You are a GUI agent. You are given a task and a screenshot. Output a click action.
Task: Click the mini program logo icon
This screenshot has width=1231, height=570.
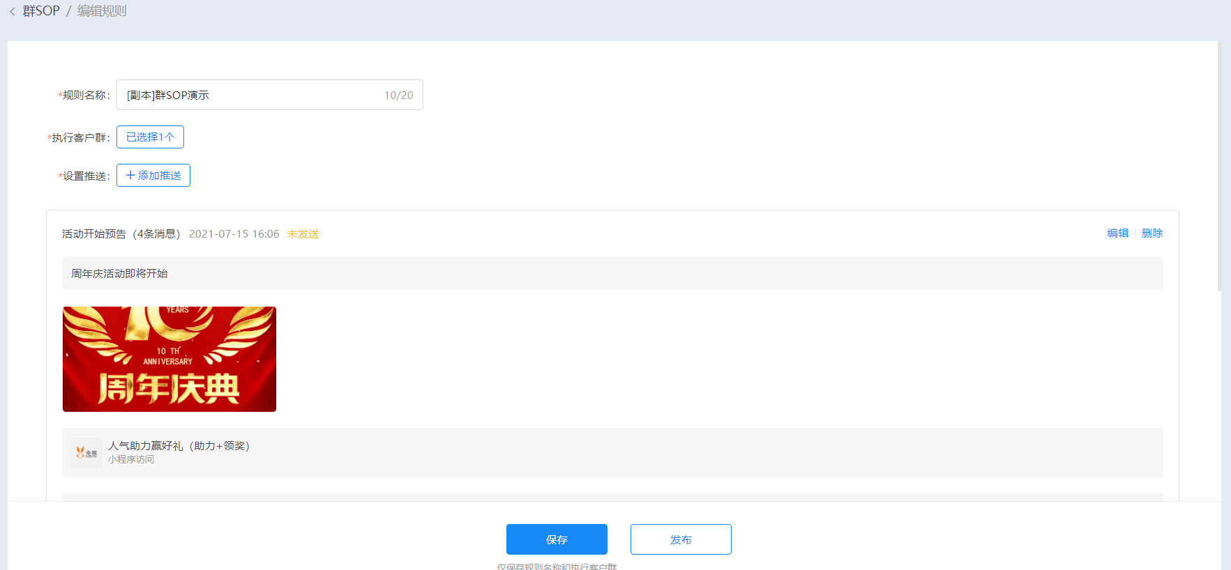(86, 453)
